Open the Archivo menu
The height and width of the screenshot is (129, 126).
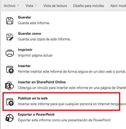pyautogui.click(x=12, y=6)
